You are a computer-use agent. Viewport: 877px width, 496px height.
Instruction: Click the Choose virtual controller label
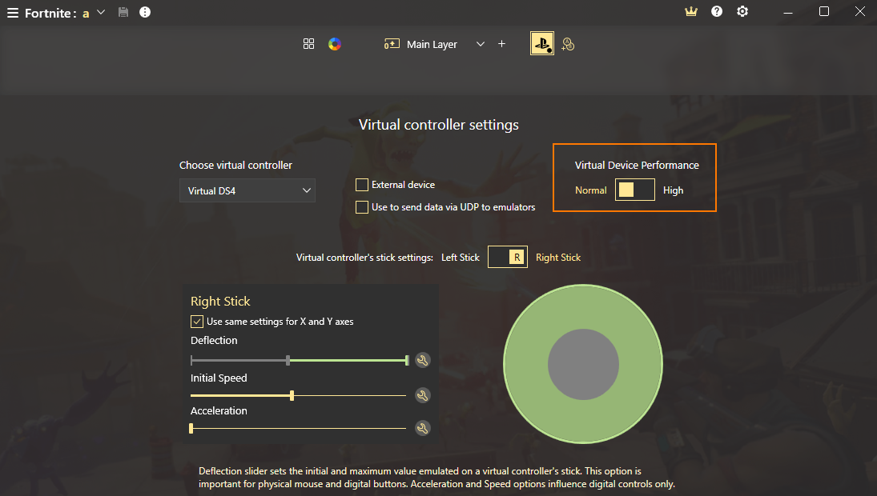tap(235, 166)
